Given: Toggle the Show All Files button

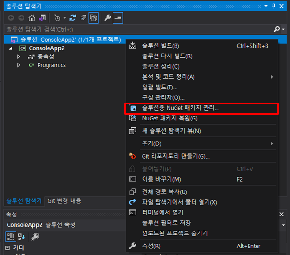Looking at the screenshot, I should (93, 18).
